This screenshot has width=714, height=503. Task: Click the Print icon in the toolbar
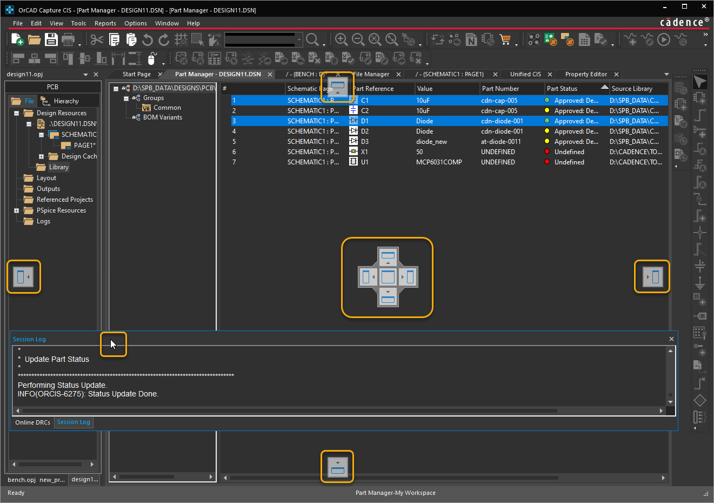(68, 39)
